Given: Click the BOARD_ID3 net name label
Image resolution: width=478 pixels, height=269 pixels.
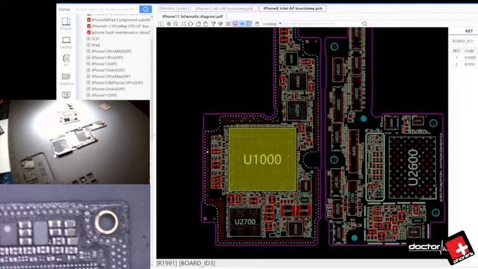Looking at the screenshot, I should point(462,41).
